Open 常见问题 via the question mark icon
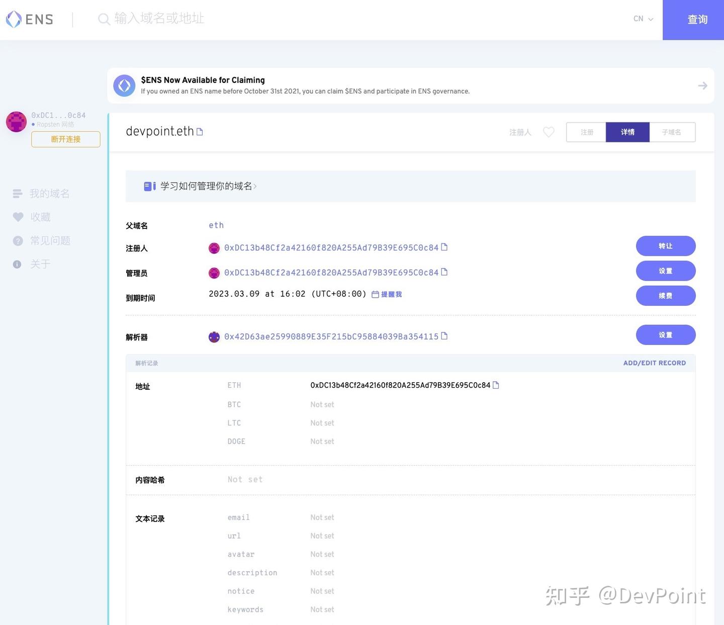This screenshot has width=724, height=625. pos(18,240)
